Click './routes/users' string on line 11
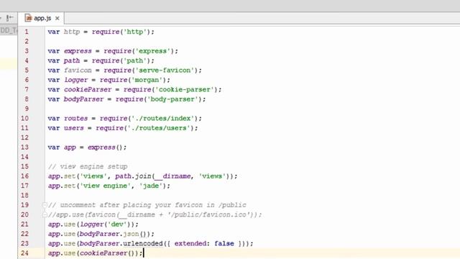The height and width of the screenshot is (259, 460). point(159,128)
